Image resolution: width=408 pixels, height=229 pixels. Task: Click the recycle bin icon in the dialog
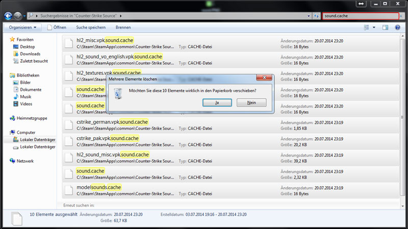118,94
